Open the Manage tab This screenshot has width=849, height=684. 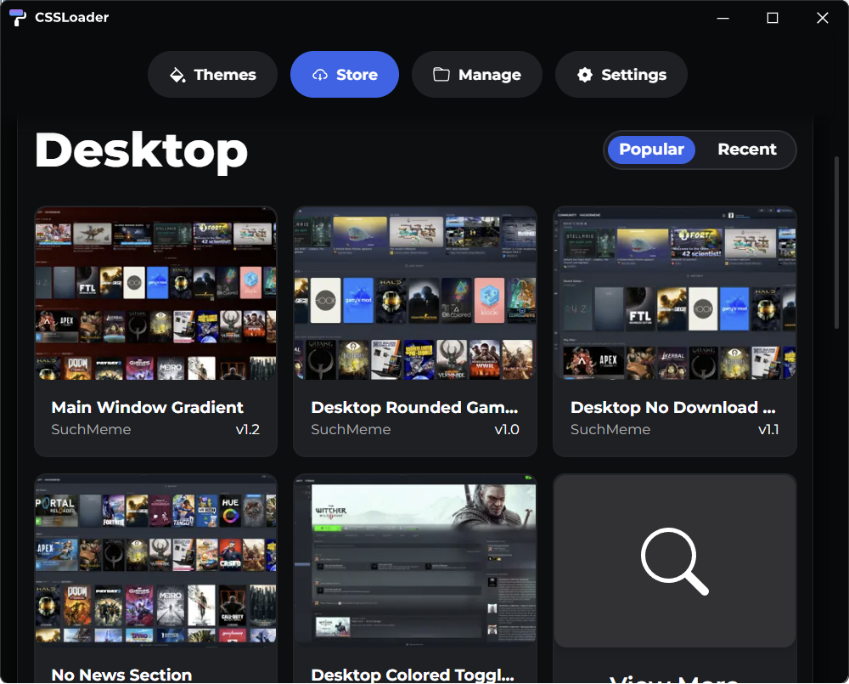tap(476, 74)
